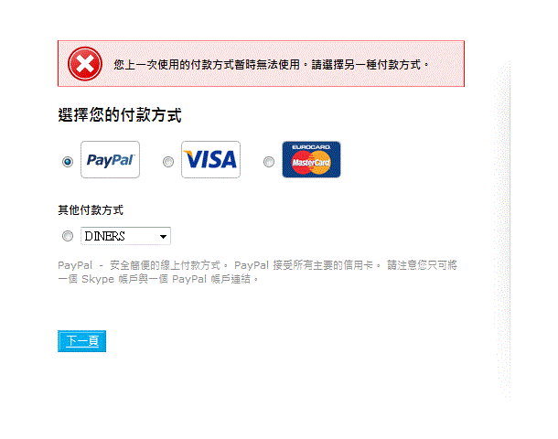Click the 下一頁 next page button

tap(81, 341)
